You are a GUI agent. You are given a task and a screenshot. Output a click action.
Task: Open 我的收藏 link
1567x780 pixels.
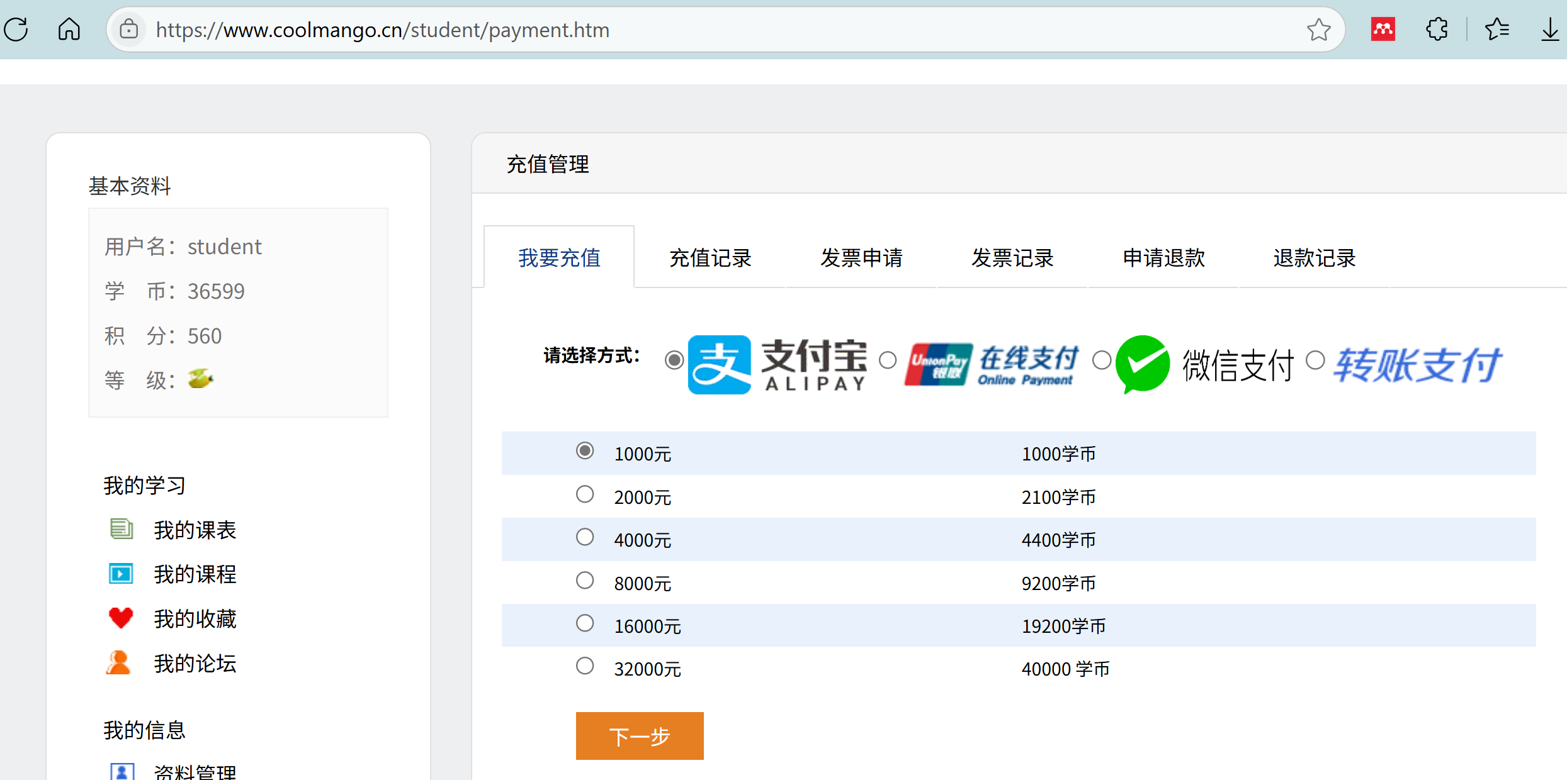[195, 619]
